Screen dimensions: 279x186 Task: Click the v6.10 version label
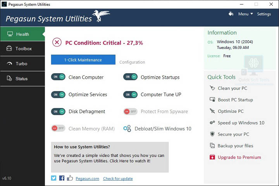pos(7,178)
